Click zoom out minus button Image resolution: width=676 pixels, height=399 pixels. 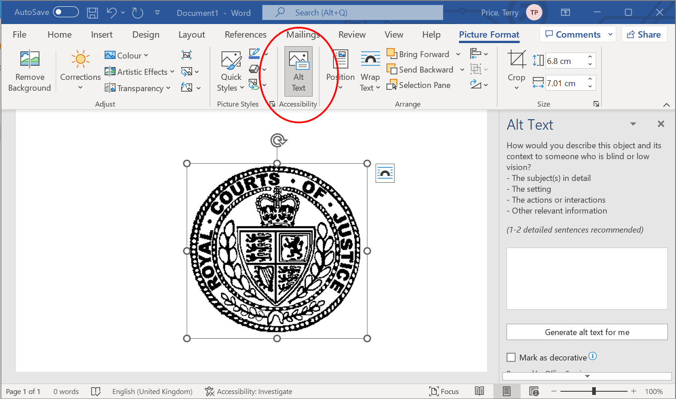554,391
